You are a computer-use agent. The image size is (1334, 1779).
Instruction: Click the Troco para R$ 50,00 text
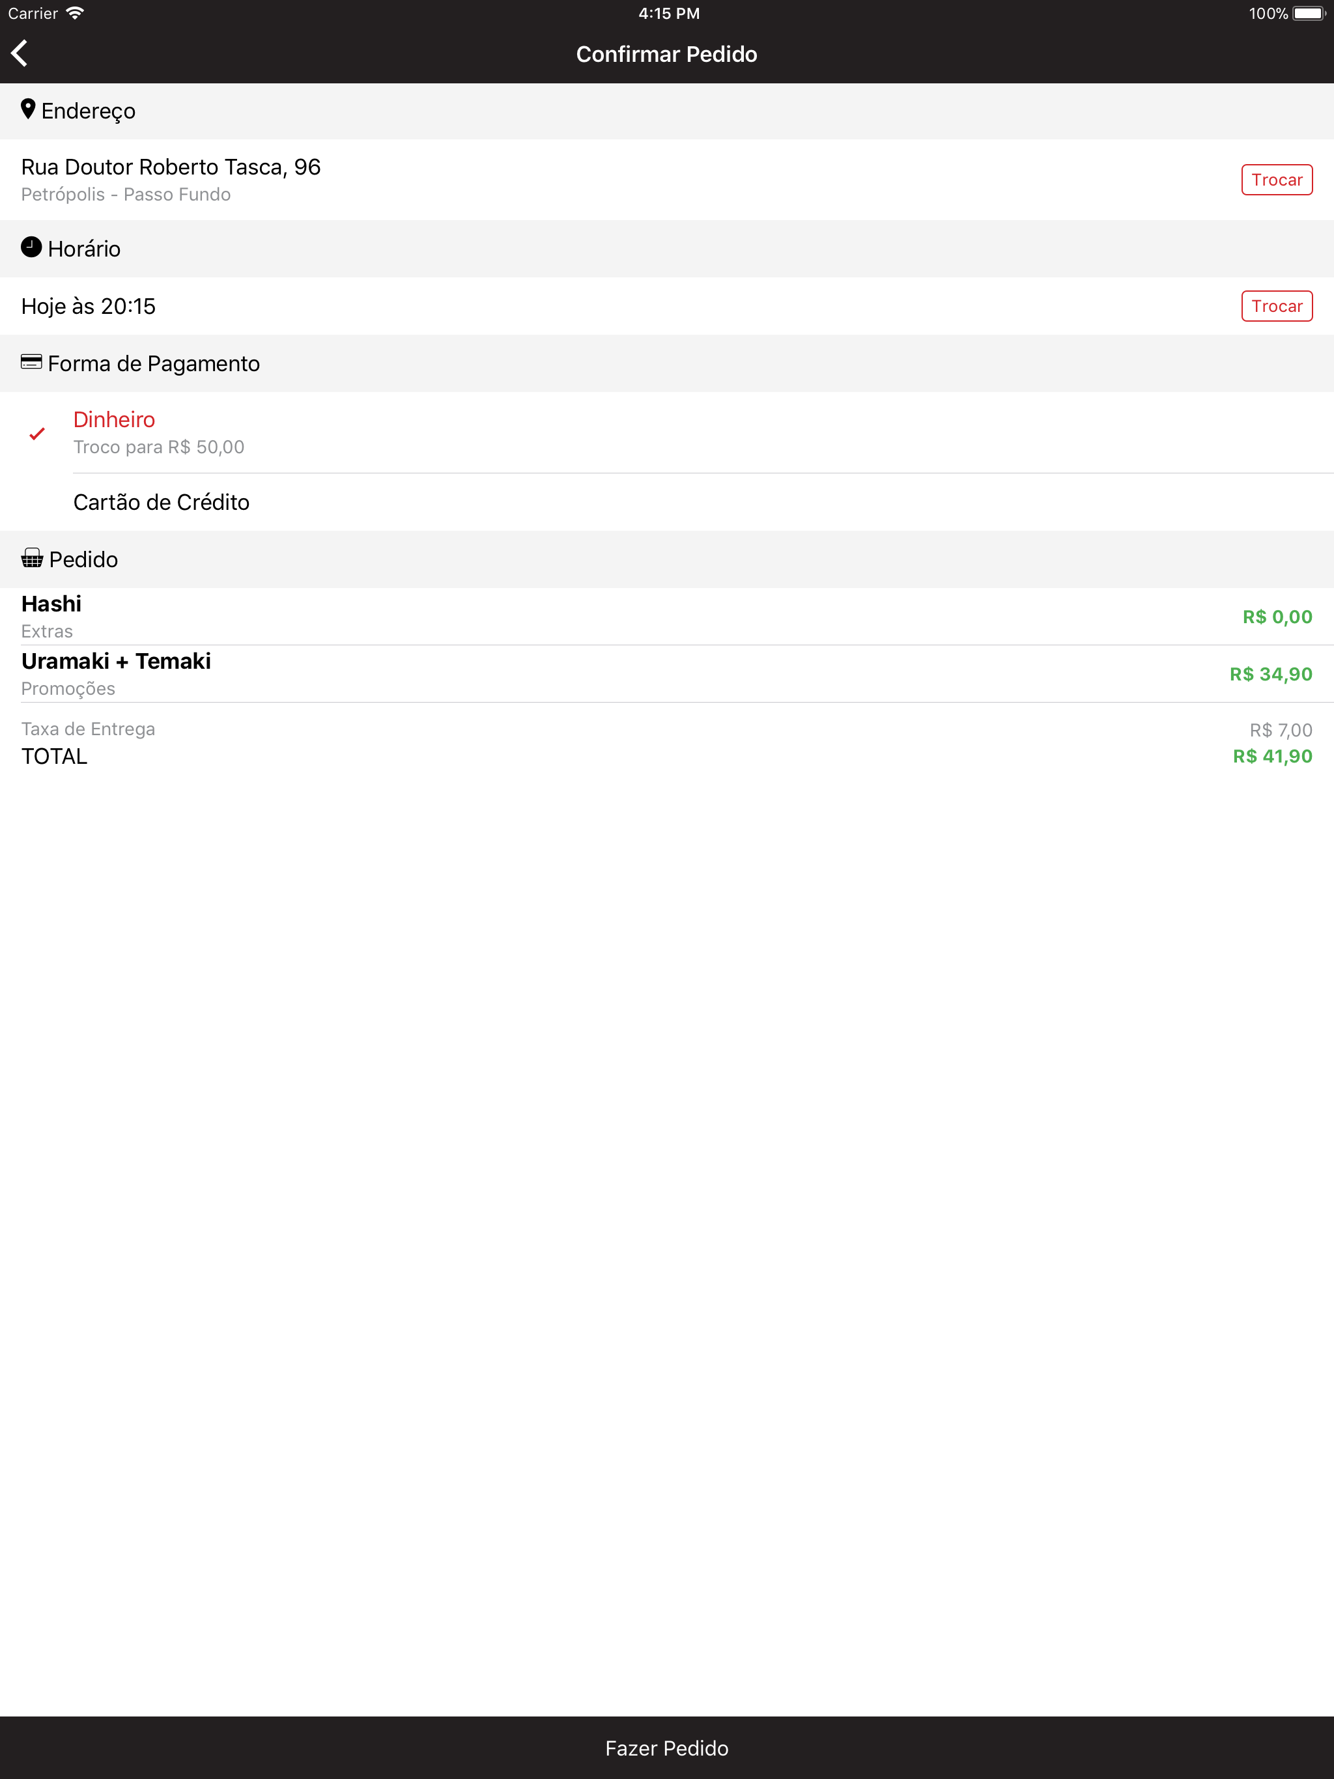tap(158, 447)
